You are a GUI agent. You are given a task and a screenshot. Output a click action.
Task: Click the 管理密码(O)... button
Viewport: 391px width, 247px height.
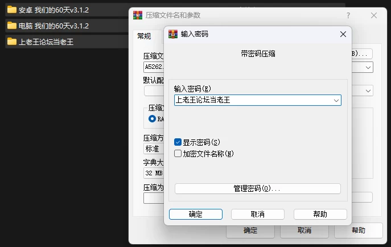258,189
